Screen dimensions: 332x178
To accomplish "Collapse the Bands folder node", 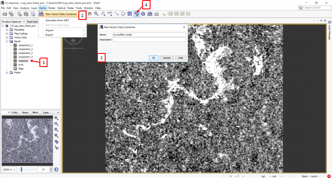I will tap(7, 41).
